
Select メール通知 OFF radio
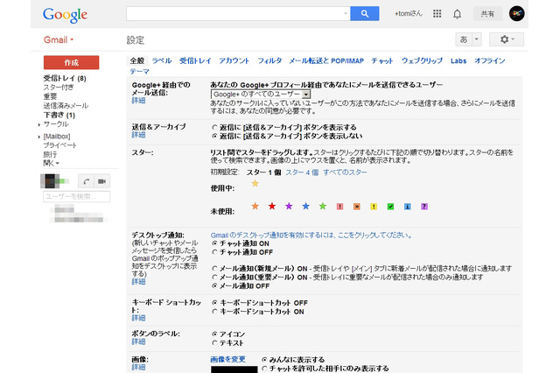(x=214, y=285)
